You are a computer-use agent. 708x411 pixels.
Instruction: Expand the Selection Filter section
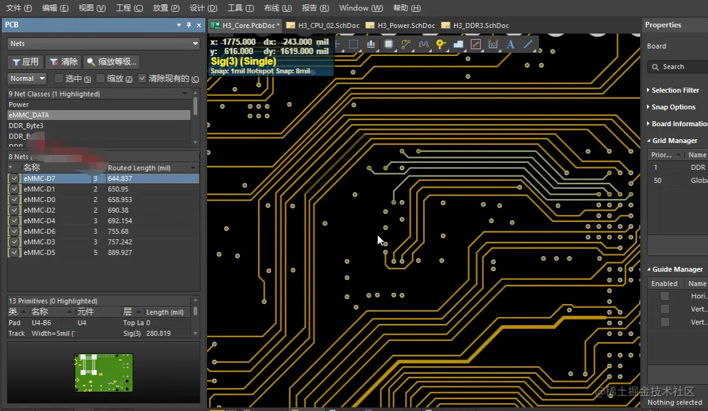(674, 90)
